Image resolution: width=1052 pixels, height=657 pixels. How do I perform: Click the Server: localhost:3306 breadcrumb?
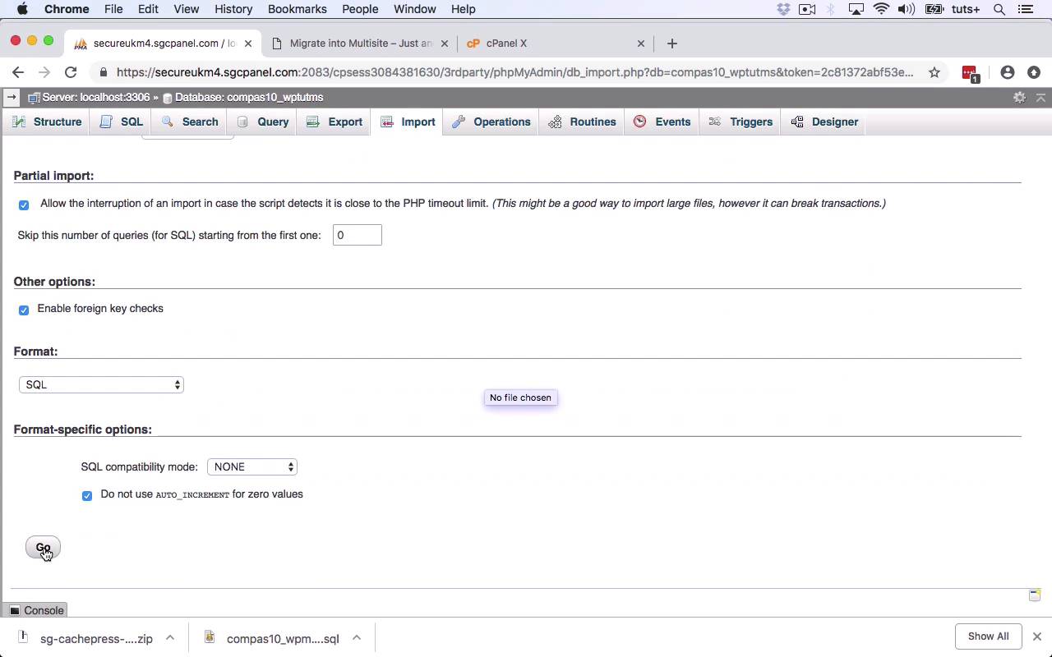[96, 97]
